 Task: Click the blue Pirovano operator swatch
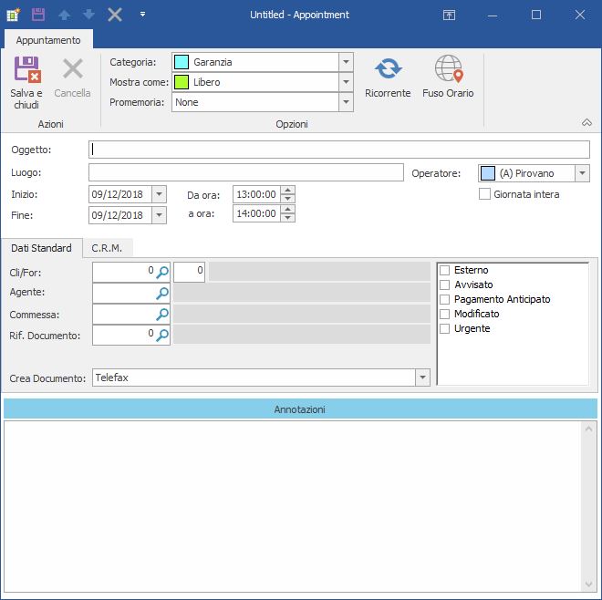coord(488,173)
